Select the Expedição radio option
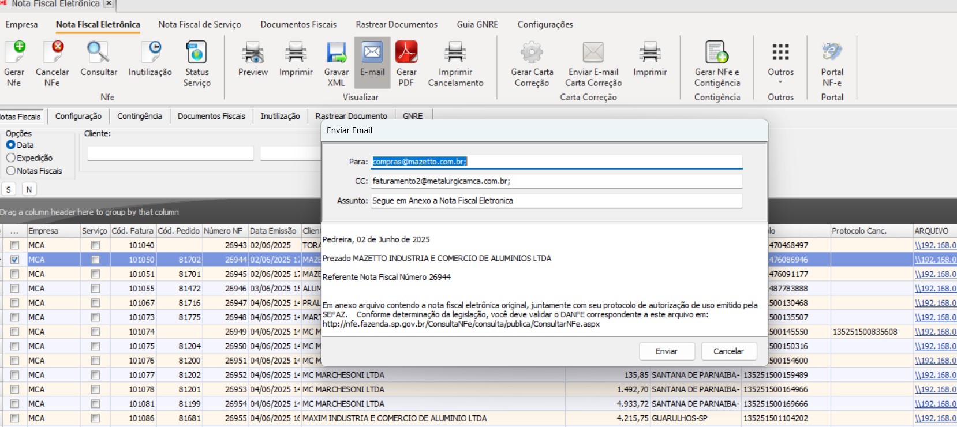Screen dimensions: 957x427 tap(11, 158)
